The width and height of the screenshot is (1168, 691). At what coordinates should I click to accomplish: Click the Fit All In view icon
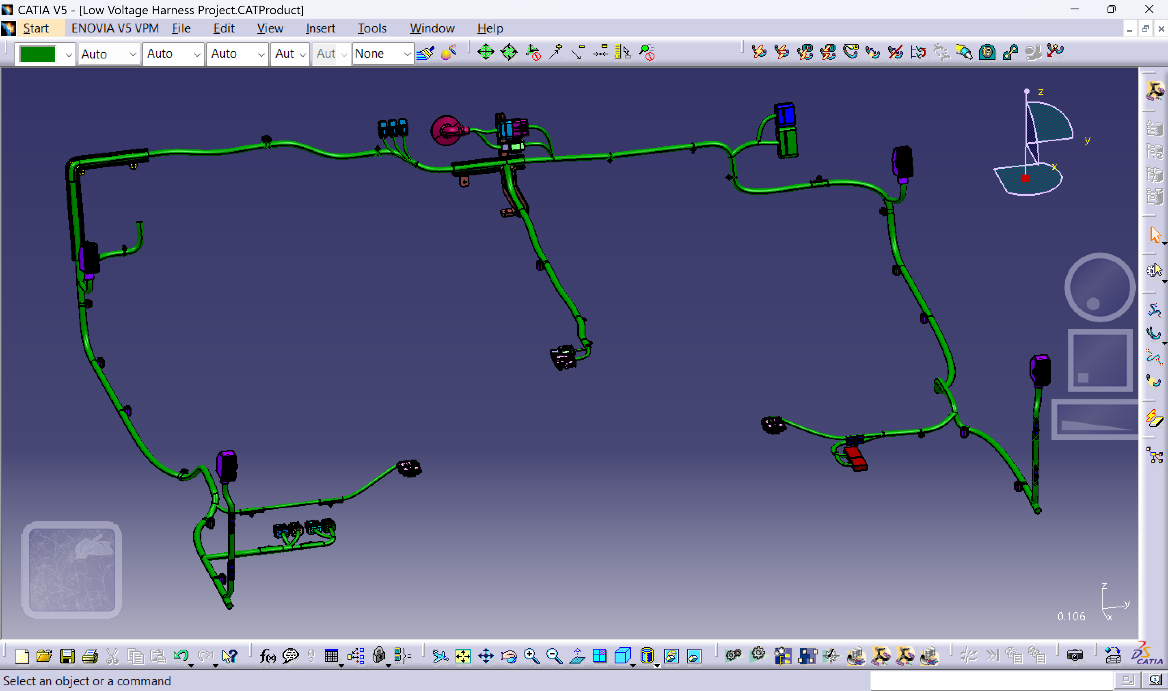pos(463,656)
